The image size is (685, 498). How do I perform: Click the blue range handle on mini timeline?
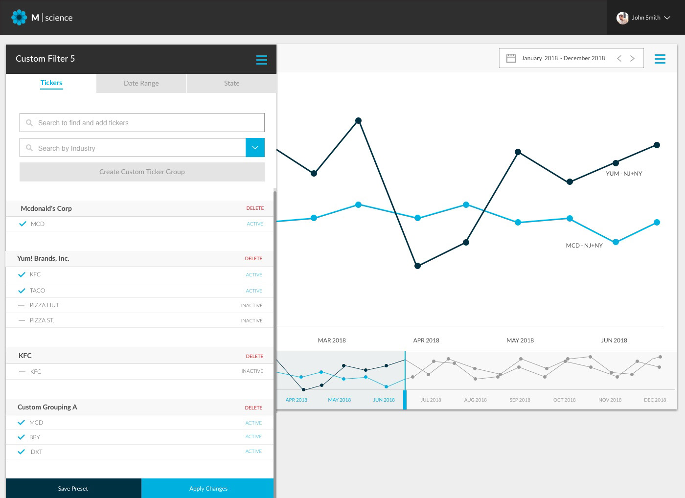point(405,400)
